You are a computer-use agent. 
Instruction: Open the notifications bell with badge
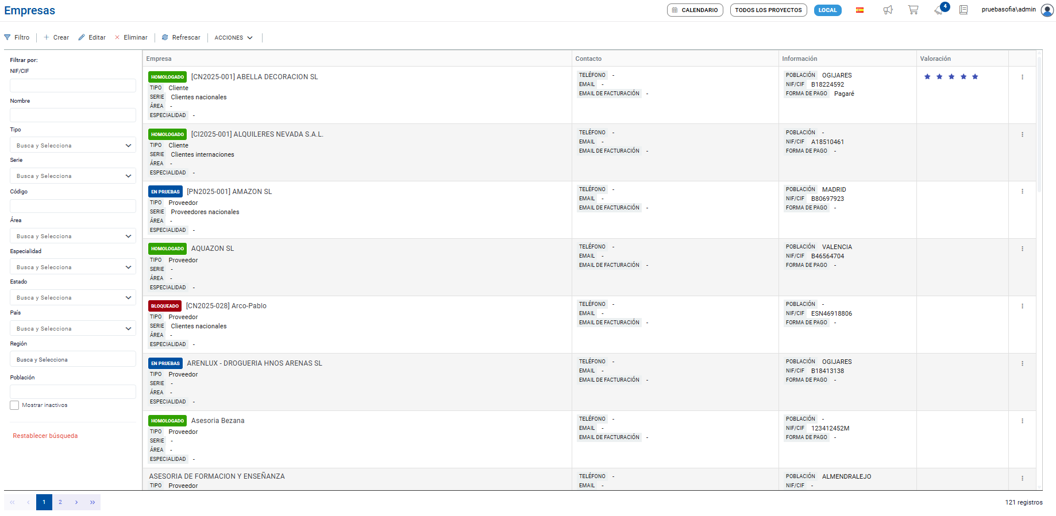pyautogui.click(x=939, y=10)
